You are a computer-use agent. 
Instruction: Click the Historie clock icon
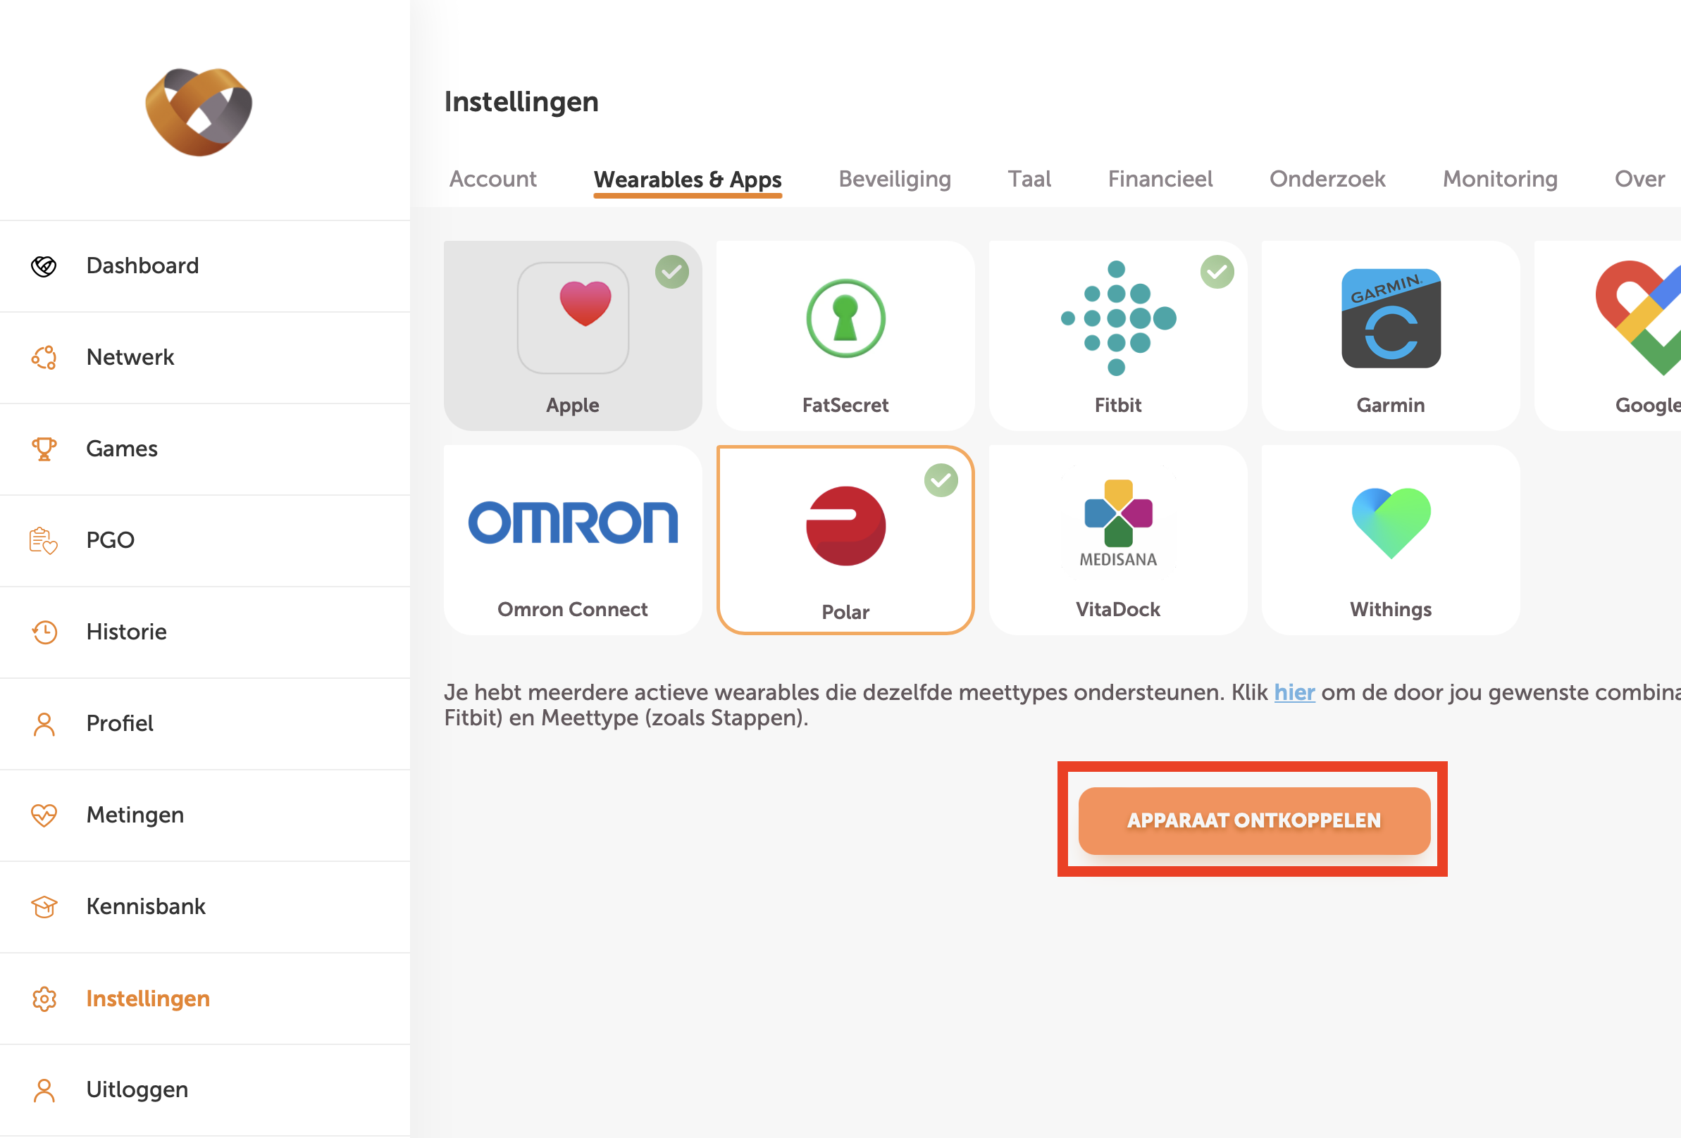(x=44, y=632)
